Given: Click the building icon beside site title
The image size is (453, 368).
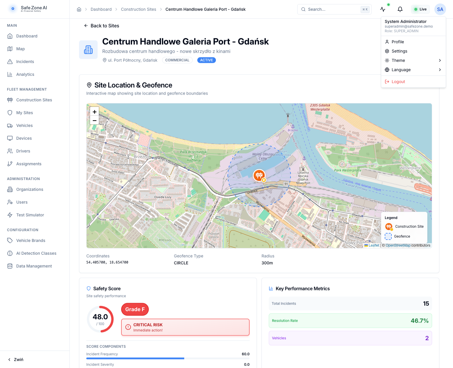Looking at the screenshot, I should pos(88,50).
